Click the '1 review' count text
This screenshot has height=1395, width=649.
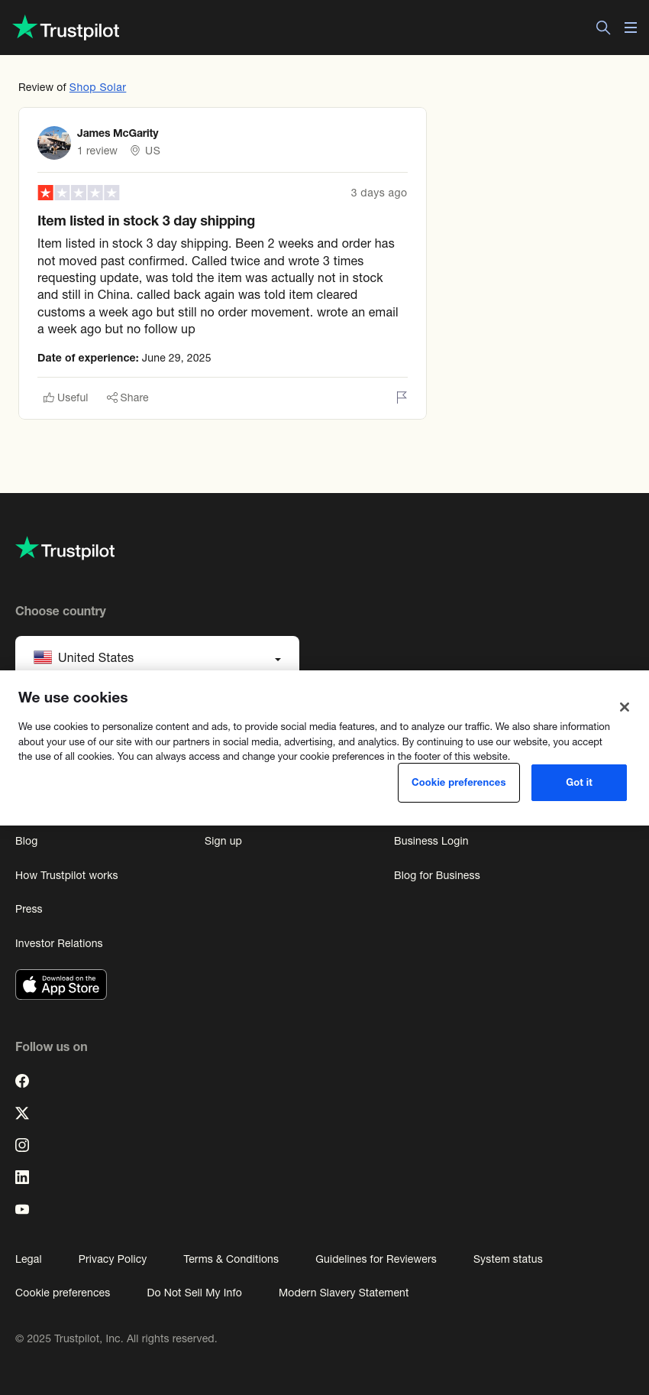point(97,151)
